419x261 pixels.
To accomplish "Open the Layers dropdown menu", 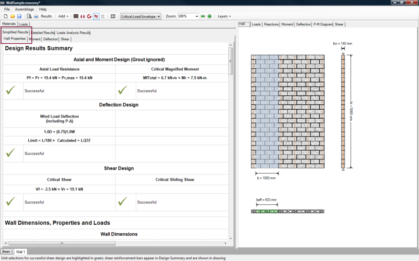I will click(x=224, y=16).
